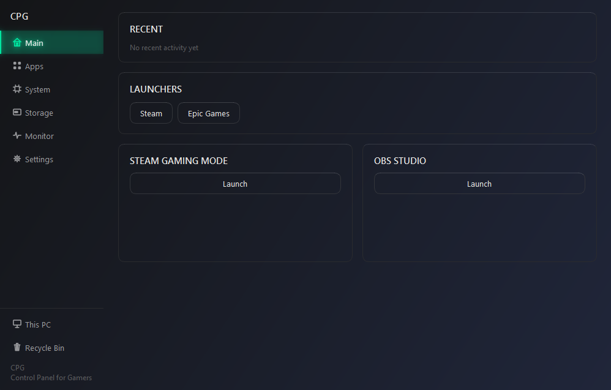Open This PC from the sidebar
The image size is (611, 390).
point(52,324)
